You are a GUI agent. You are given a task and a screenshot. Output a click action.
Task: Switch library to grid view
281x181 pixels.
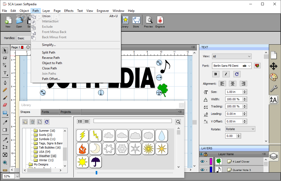click(86, 121)
